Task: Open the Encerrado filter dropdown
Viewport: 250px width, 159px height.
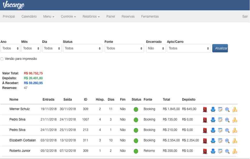Action: click(x=156, y=48)
